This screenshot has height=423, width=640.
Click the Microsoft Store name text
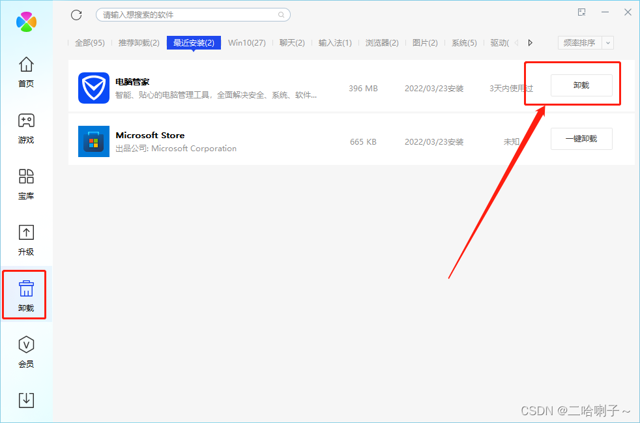150,135
